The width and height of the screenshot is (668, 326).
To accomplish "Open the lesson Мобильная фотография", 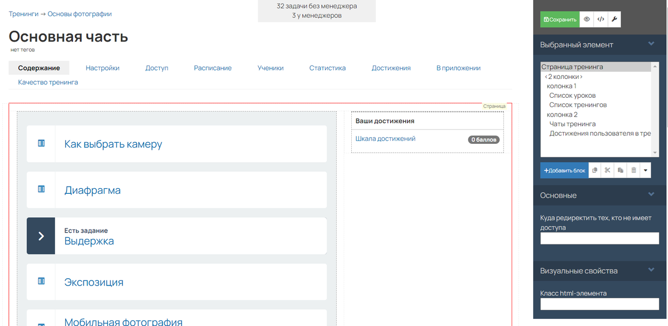I will [x=124, y=322].
